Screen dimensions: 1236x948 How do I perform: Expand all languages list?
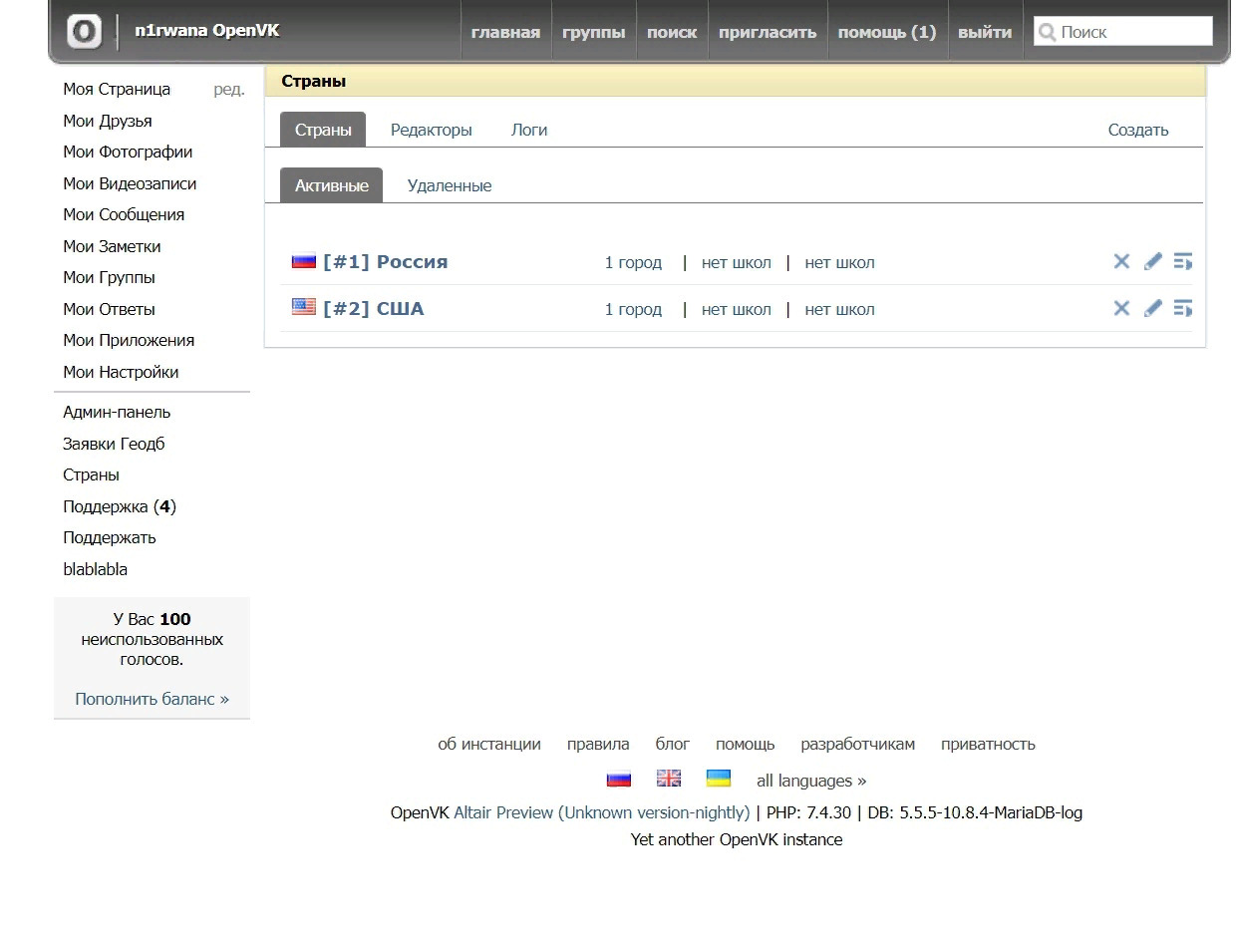click(810, 781)
